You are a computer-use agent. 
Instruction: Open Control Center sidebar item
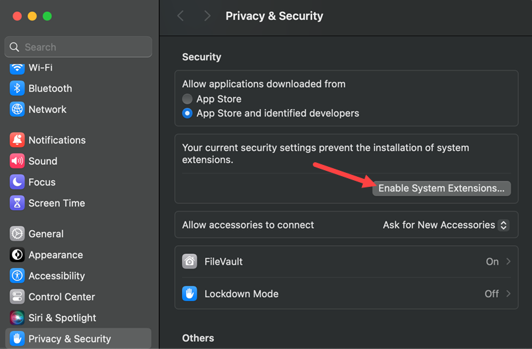(x=61, y=297)
